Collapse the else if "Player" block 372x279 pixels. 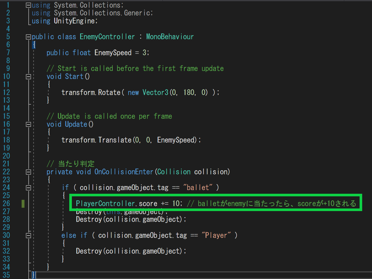point(28,236)
